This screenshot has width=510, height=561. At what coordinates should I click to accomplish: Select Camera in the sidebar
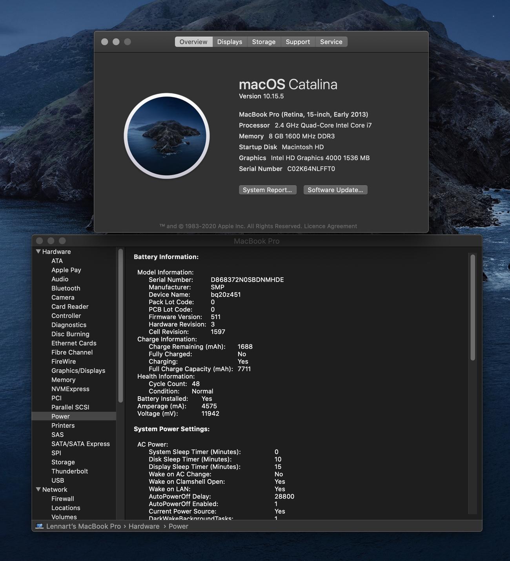coord(63,297)
